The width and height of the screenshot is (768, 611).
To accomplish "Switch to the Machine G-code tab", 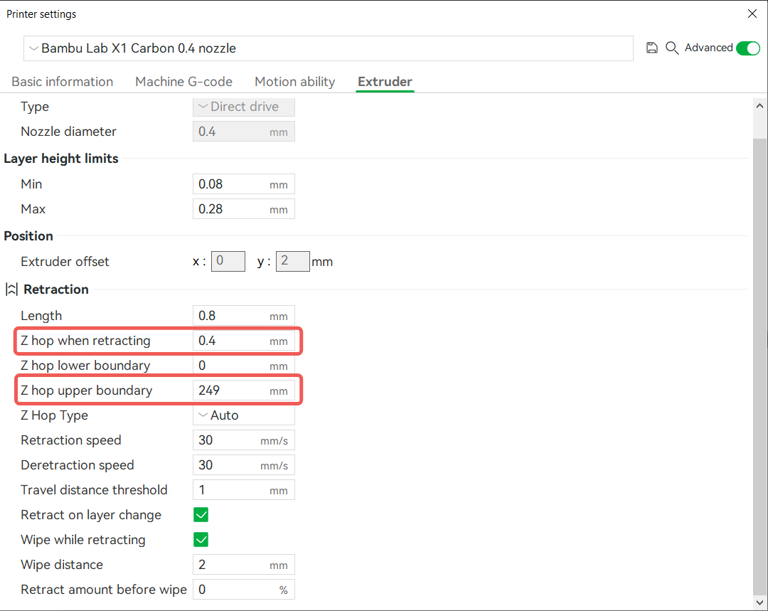I will click(183, 81).
